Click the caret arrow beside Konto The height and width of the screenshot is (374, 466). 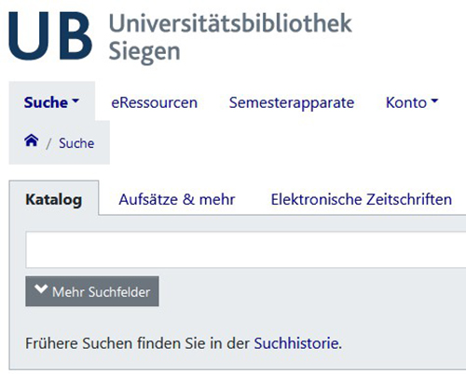434,100
